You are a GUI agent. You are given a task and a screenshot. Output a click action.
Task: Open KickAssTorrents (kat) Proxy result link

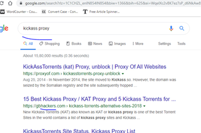94,67
